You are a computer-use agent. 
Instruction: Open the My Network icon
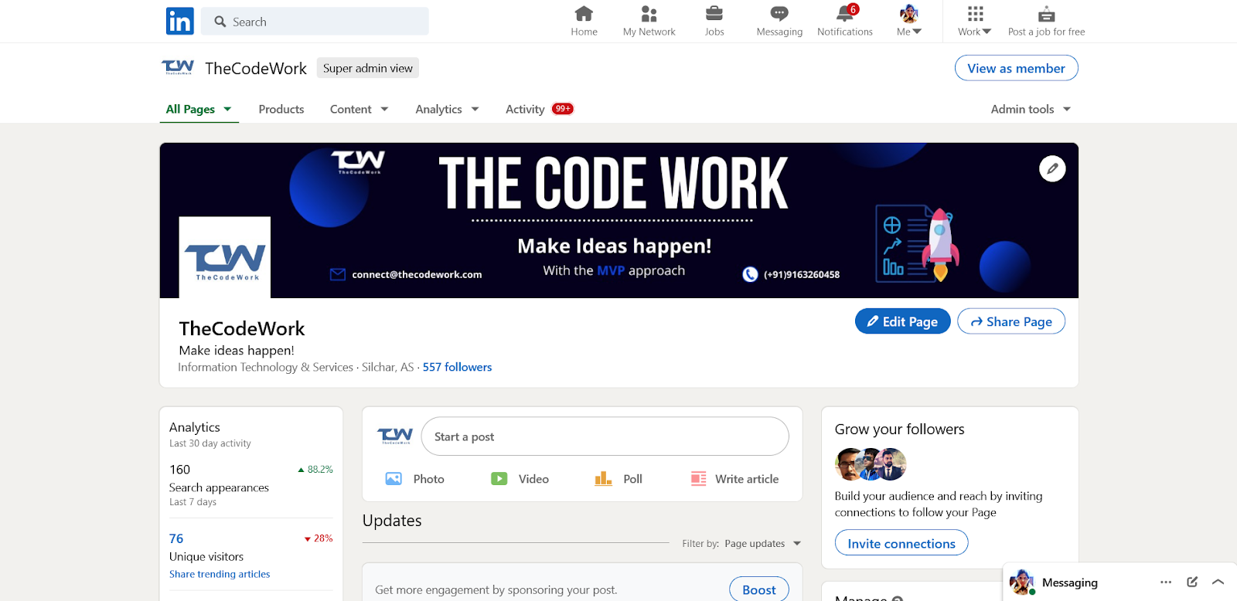coord(649,14)
